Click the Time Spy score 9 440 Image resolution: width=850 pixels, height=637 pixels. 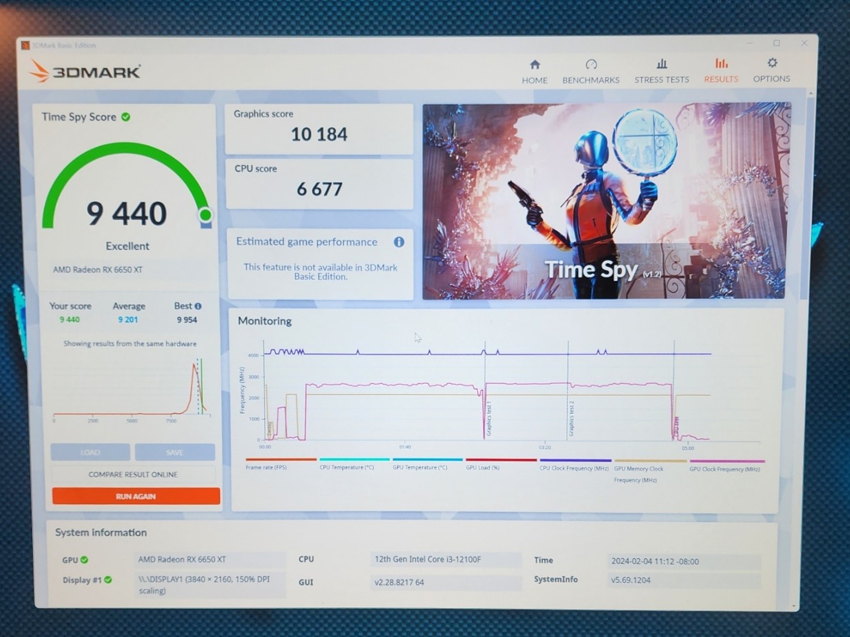coord(127,214)
